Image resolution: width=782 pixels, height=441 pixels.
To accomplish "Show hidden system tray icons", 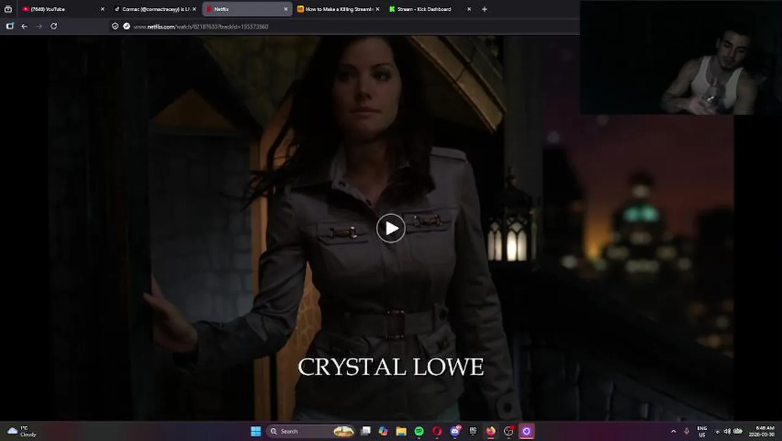I will click(674, 431).
